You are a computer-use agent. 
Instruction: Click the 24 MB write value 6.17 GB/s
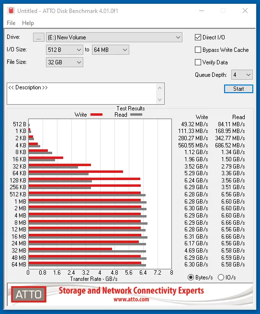pyautogui.click(x=196, y=243)
